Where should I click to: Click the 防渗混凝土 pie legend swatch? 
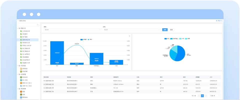(171, 39)
